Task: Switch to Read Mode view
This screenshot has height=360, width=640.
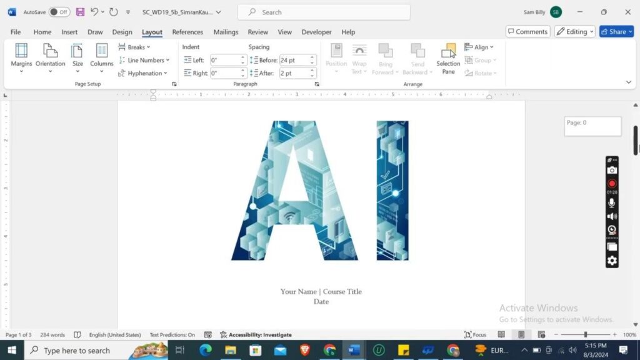Action: pyautogui.click(x=501, y=335)
